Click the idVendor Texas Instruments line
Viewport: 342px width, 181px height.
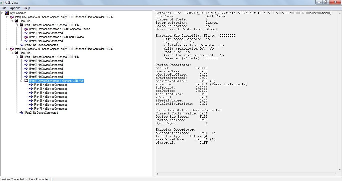click(202, 84)
